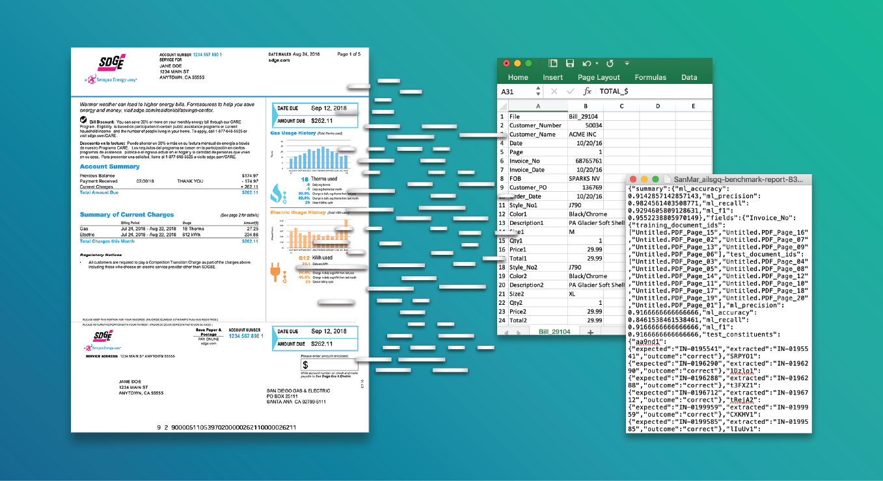This screenshot has height=481, width=883.
Task: Select column B header
Action: (x=586, y=107)
